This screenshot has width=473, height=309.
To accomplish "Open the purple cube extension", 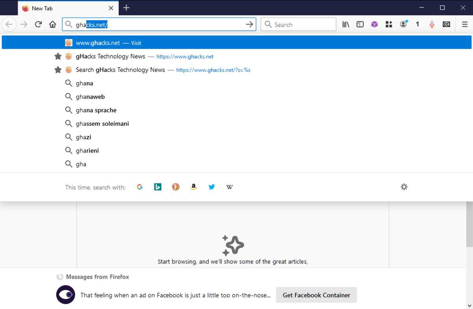I will (374, 24).
